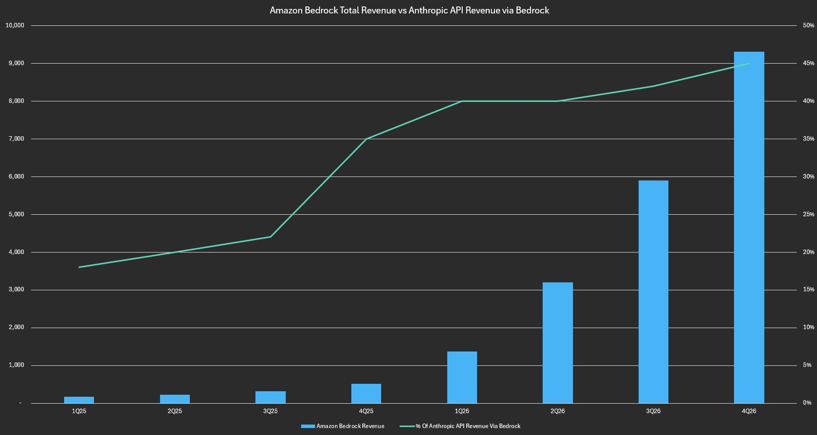Click the 4Q25 revenue bar
This screenshot has height=435, width=817.
[366, 393]
